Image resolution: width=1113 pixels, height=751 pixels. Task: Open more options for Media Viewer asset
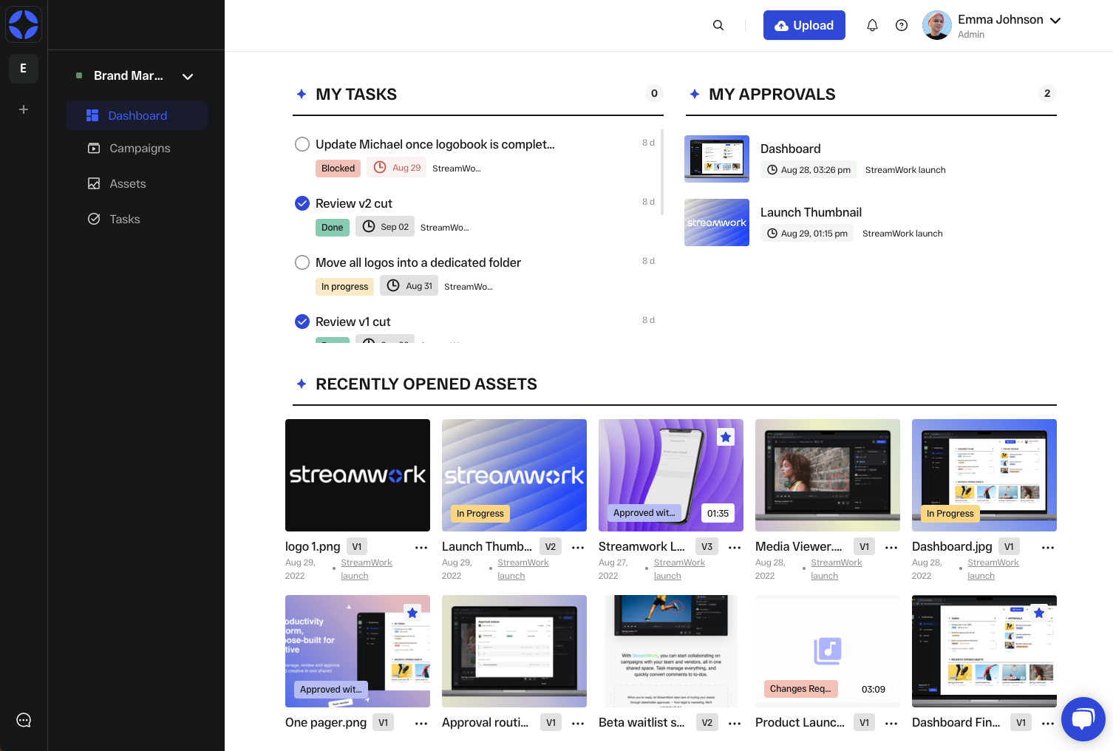[x=891, y=548]
